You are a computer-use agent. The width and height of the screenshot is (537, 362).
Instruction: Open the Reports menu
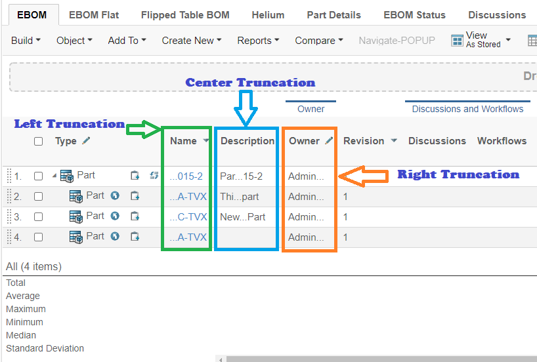[x=258, y=41]
